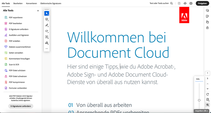Click the PDF-Datei schwärzen icon

pyautogui.click(x=6, y=76)
